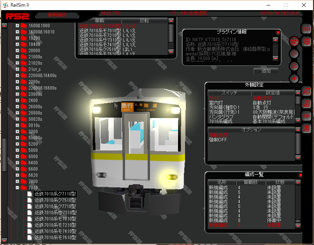Select the 停車中 formation row
The image size is (314, 245).
251,220
